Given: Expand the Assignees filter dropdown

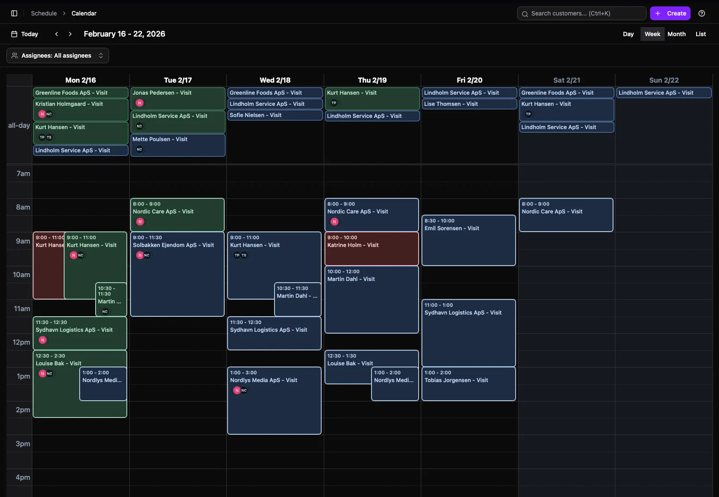Looking at the screenshot, I should tap(58, 56).
